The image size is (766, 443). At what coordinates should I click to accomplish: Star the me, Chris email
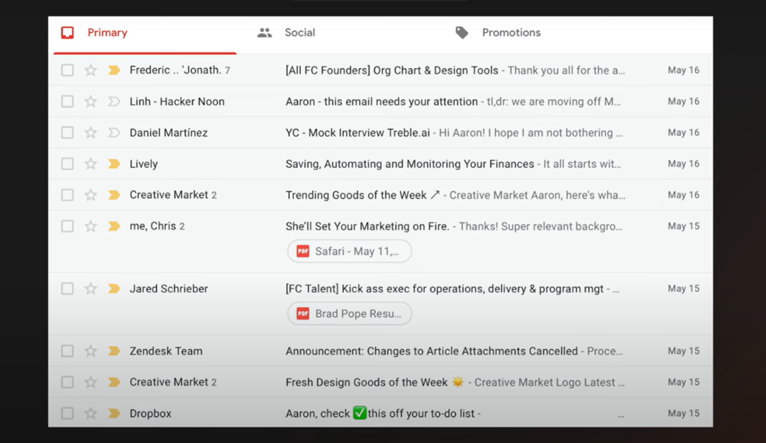90,226
